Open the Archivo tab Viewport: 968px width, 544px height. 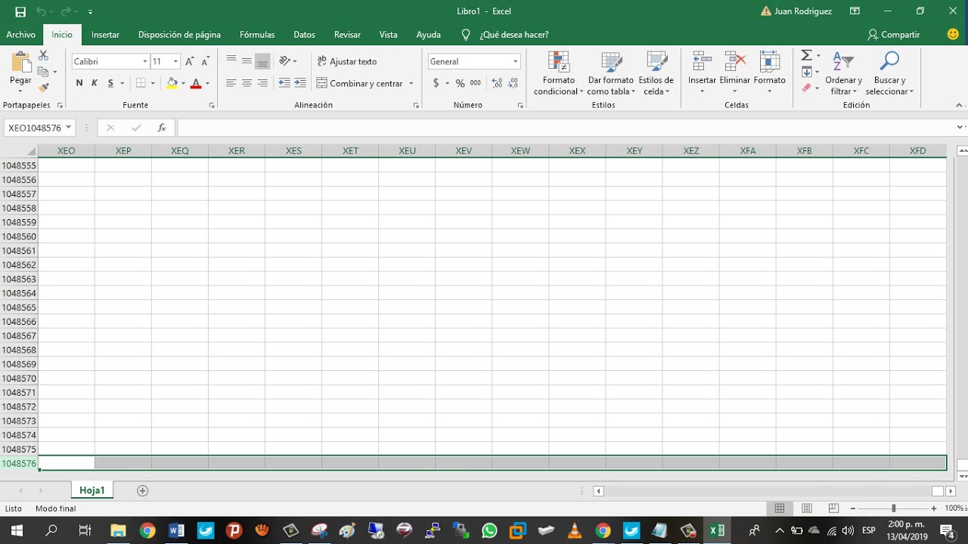[x=21, y=35]
